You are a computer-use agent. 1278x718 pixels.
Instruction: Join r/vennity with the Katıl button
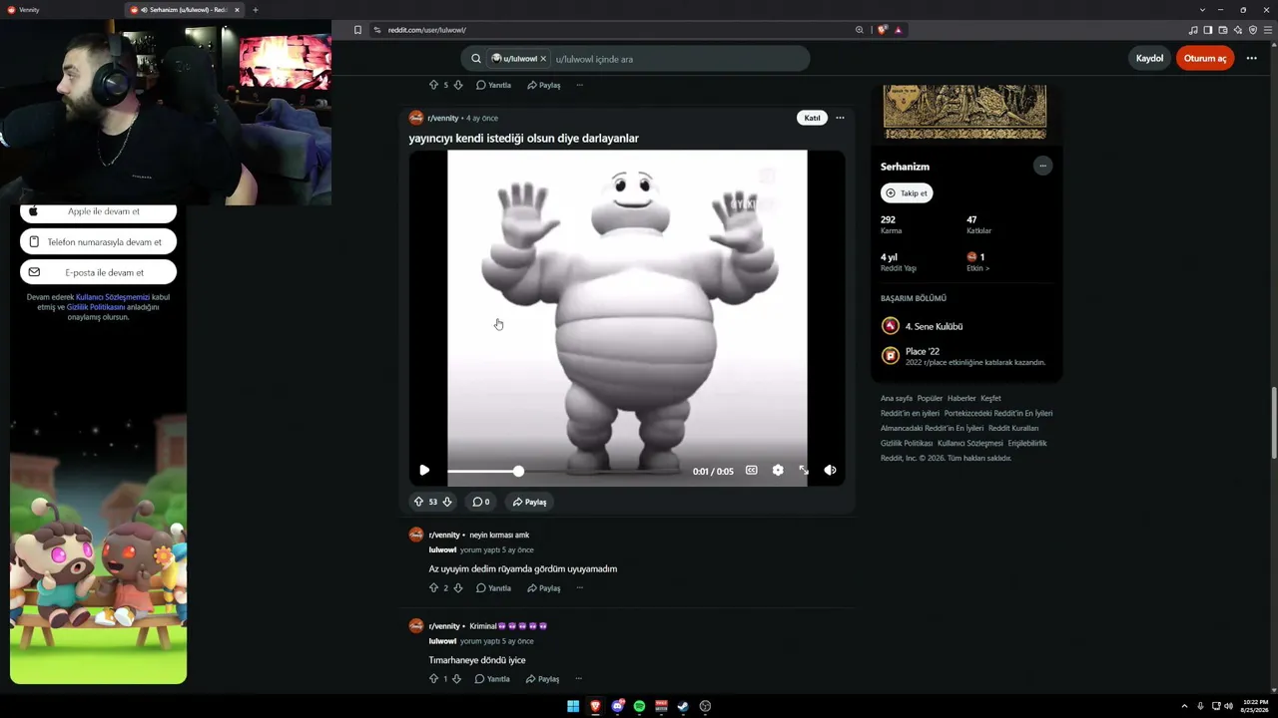[813, 118]
